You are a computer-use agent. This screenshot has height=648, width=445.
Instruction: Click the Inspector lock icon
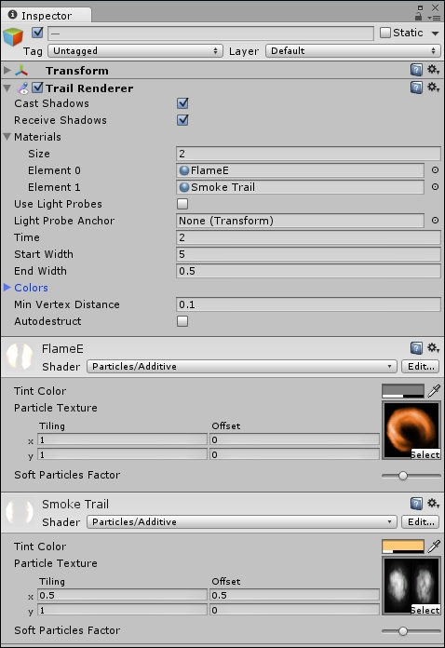(x=419, y=16)
